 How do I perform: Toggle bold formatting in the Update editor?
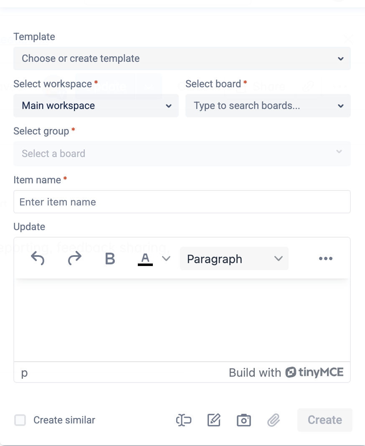110,259
